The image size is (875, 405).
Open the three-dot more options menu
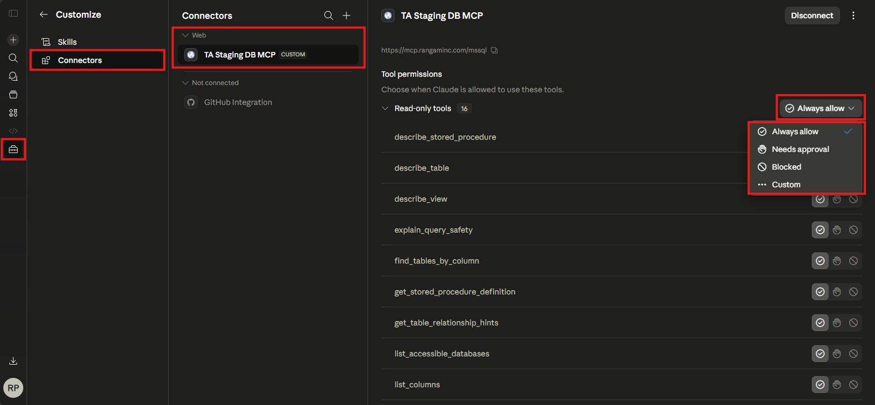(853, 15)
